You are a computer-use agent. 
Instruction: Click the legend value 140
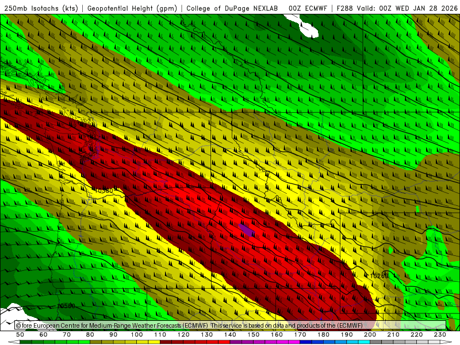click(x=230, y=335)
